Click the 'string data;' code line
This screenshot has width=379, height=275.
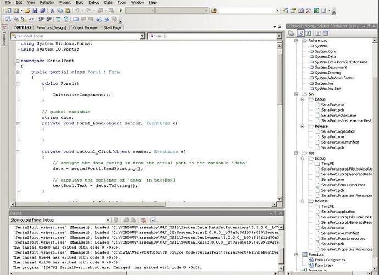pyautogui.click(x=58, y=117)
